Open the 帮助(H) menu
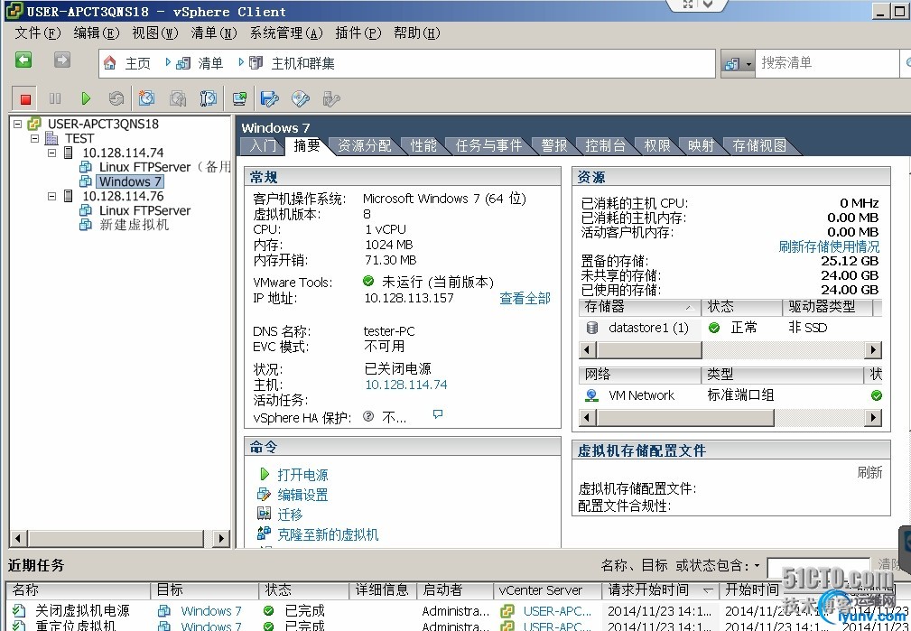This screenshot has width=911, height=631. (x=416, y=33)
